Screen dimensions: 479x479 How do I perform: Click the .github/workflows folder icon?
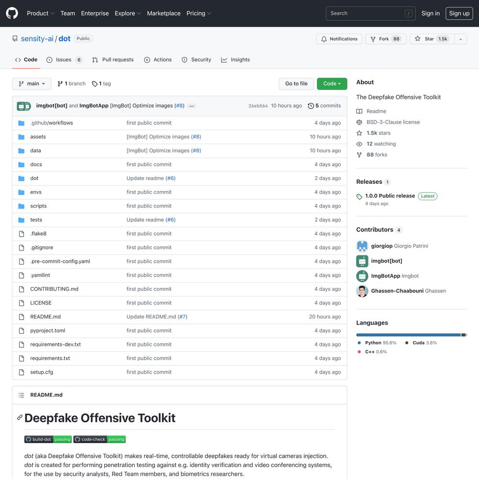click(x=22, y=123)
